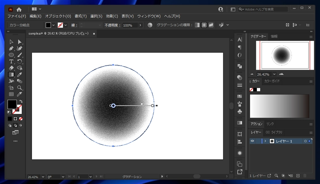Expand opacity slider arrow
Image resolution: width=320 pixels, height=184 pixels.
coord(140,25)
